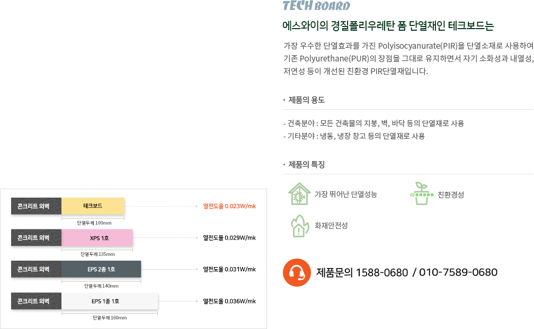Click the fire safety flame house icon
534x329 pixels.
pyautogui.click(x=299, y=226)
